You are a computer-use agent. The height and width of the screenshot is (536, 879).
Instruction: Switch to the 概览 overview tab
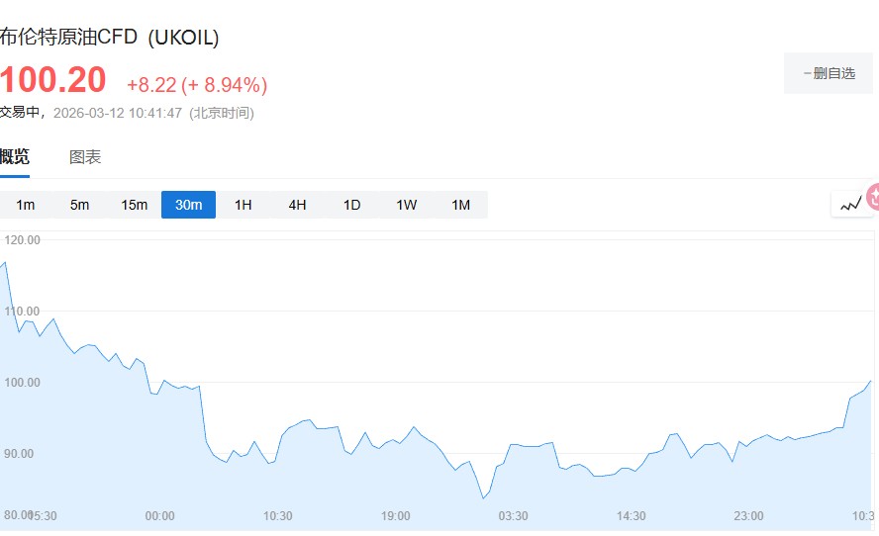click(x=15, y=156)
